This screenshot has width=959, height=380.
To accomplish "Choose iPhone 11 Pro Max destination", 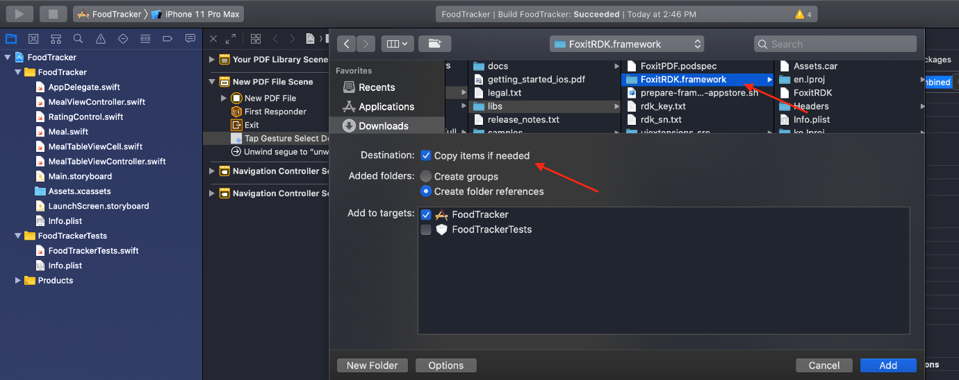I will pyautogui.click(x=194, y=14).
